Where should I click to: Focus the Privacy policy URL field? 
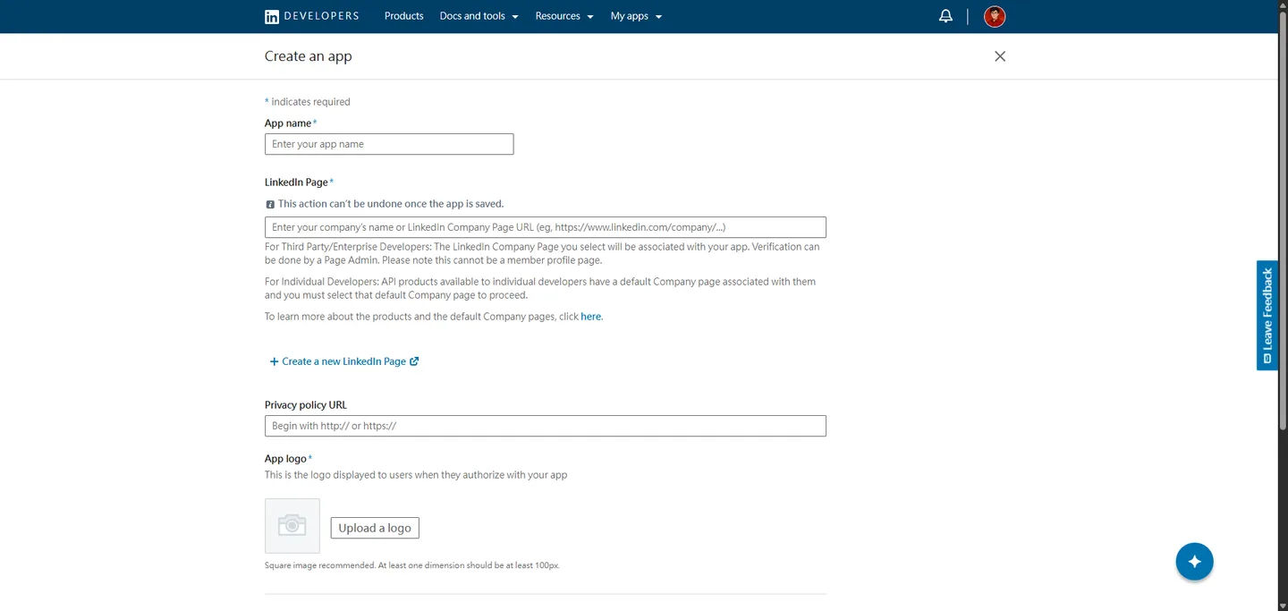coord(546,426)
